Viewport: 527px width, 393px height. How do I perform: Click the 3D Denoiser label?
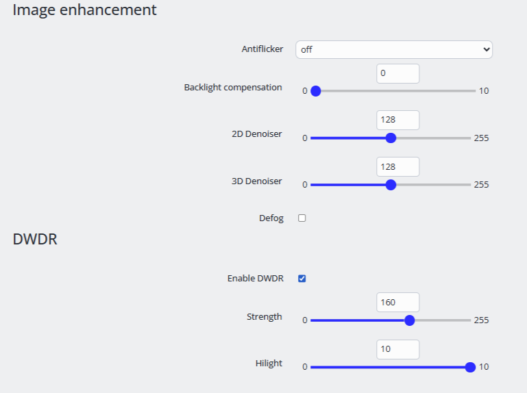(x=257, y=181)
